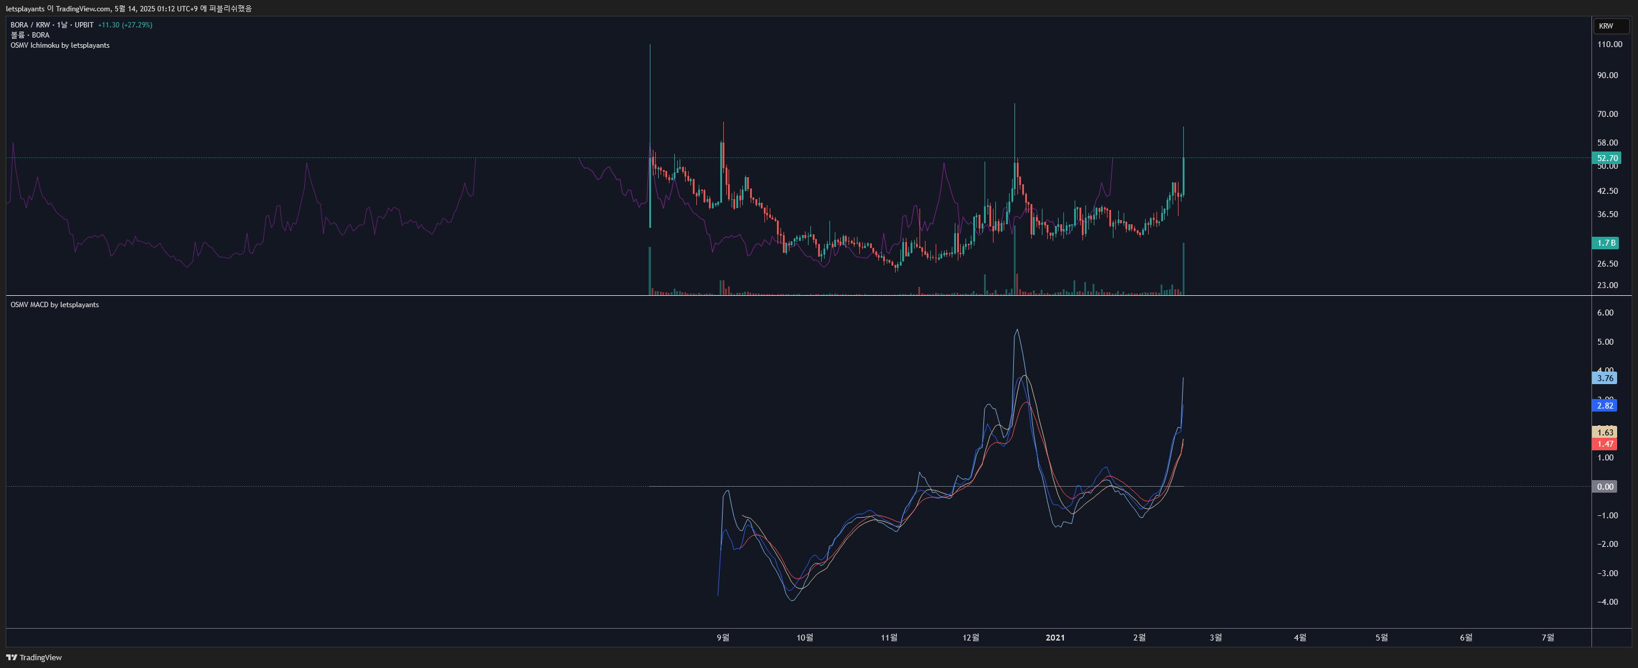Viewport: 1638px width, 668px height.
Task: Click the 2021 year label on time axis
Action: [x=1054, y=638]
